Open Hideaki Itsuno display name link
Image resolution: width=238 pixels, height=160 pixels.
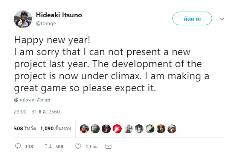pos(58,15)
